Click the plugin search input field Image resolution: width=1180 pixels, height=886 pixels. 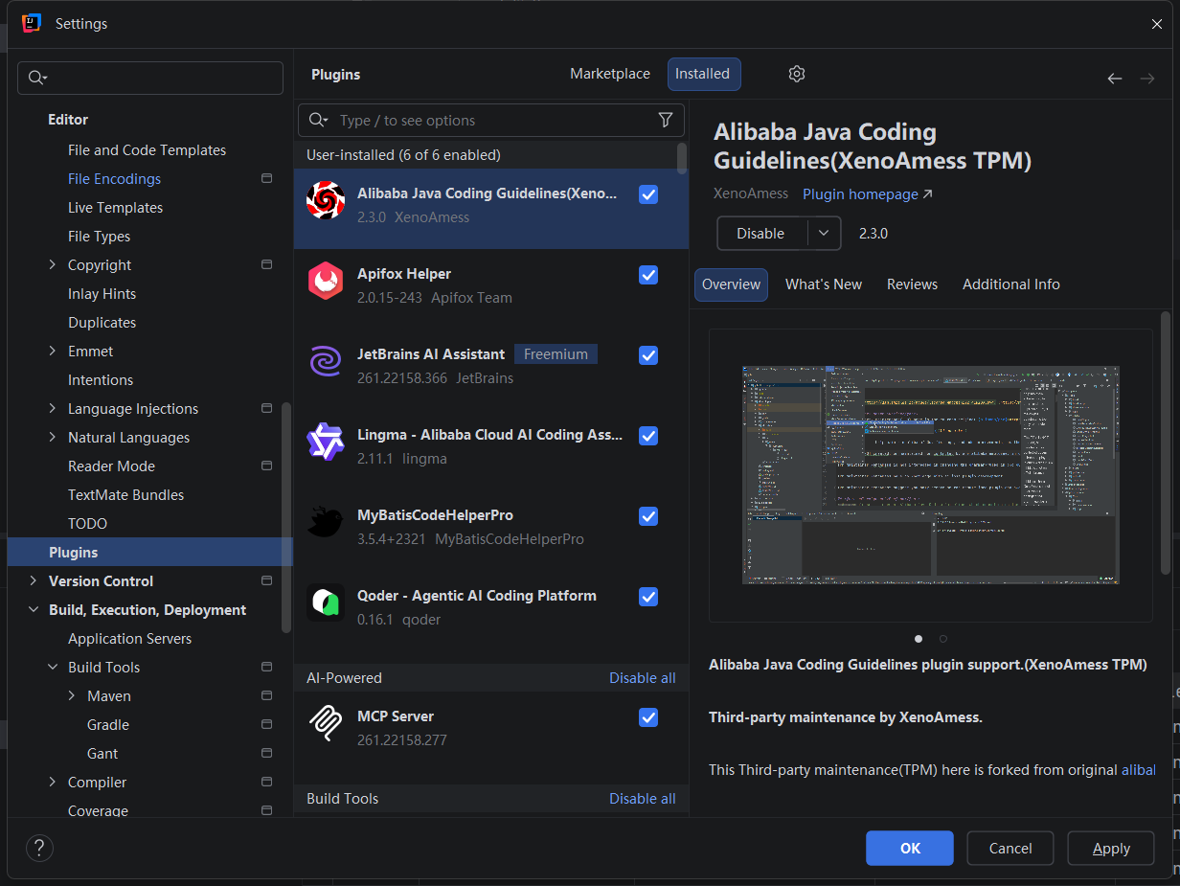coord(491,120)
